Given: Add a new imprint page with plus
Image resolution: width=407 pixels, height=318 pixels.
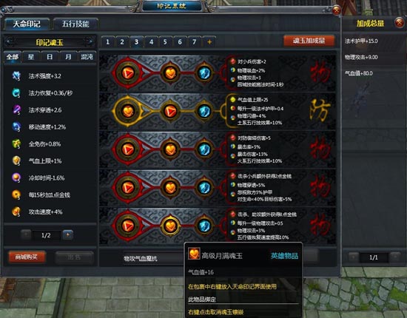Looking at the screenshot, I should [x=209, y=41].
